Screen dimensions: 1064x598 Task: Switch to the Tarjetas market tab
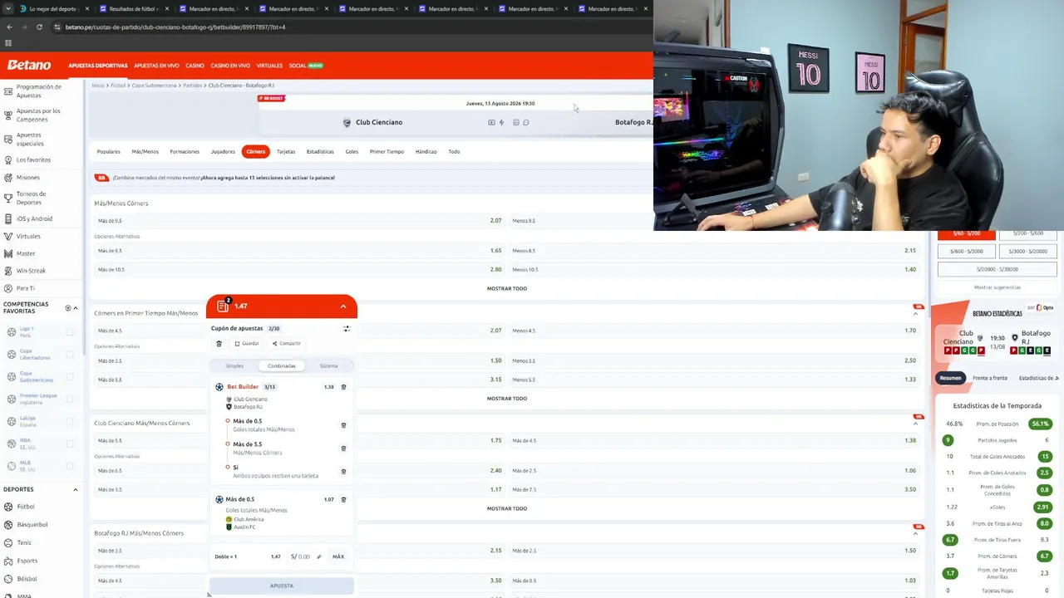286,151
